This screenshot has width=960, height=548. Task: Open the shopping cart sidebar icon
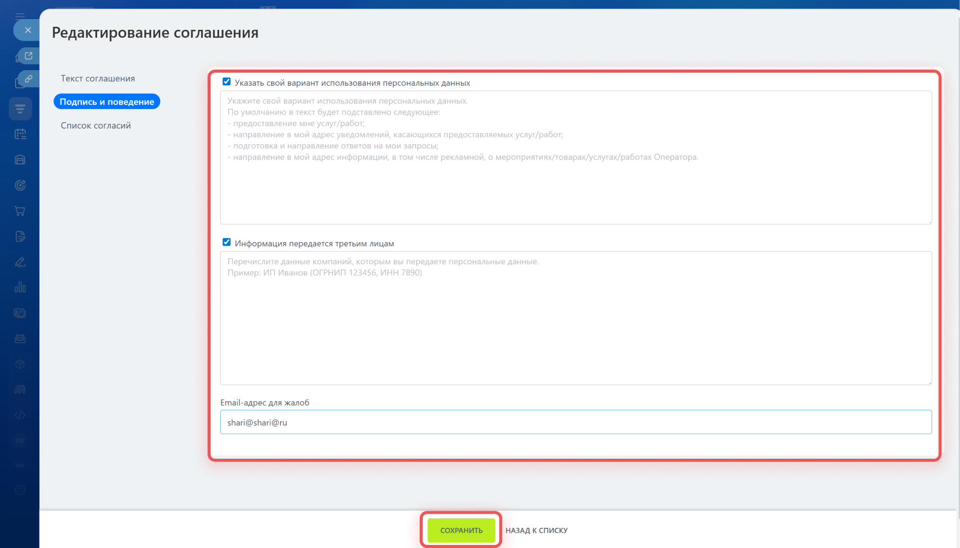coord(20,211)
